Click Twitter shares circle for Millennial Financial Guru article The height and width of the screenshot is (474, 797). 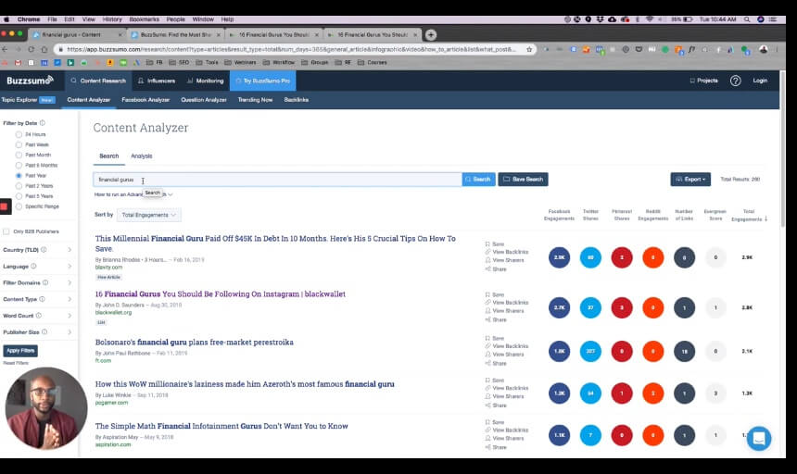590,257
